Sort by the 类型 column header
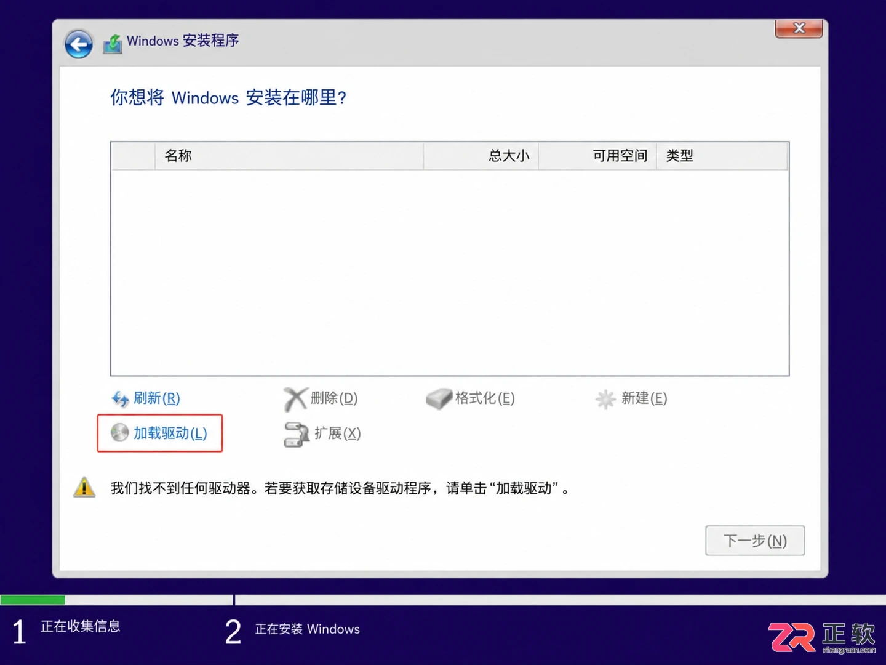The image size is (886, 665). click(722, 156)
